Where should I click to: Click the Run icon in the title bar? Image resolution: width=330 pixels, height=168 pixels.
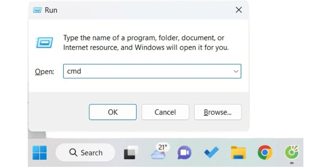coord(37,10)
